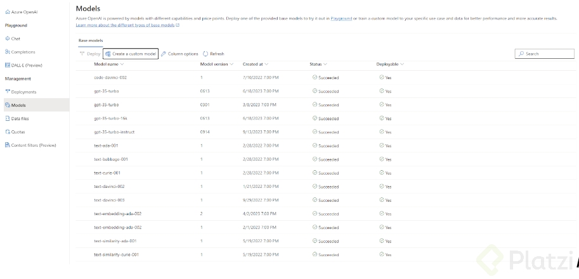
Task: Select text-curie-001 model name
Action: pyautogui.click(x=107, y=173)
